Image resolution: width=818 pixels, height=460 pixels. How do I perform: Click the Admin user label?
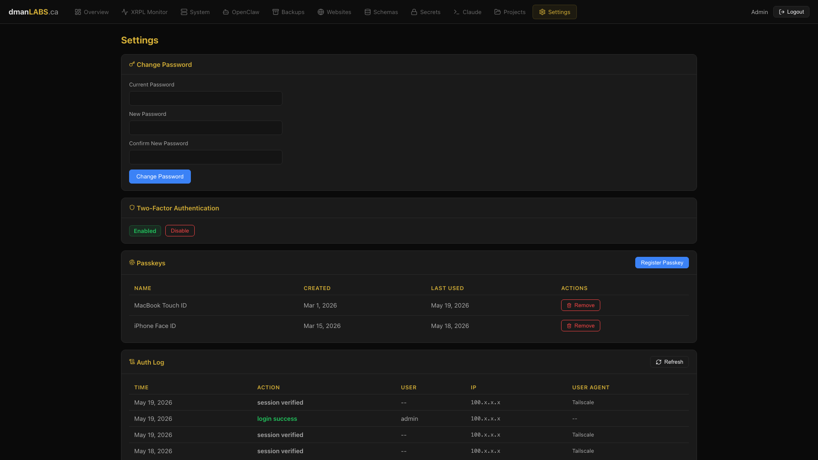point(759,12)
